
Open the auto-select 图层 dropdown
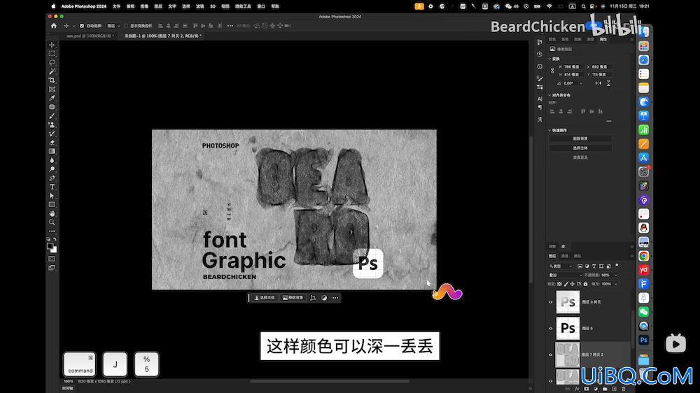[x=113, y=26]
